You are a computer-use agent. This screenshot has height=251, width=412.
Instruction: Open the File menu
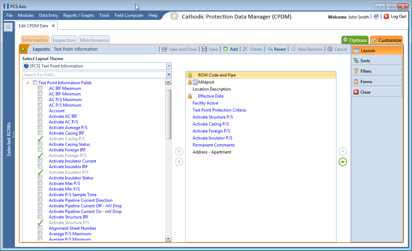tap(9, 15)
